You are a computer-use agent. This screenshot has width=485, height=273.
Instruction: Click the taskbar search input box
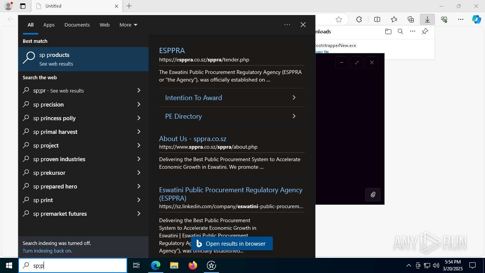(73, 265)
